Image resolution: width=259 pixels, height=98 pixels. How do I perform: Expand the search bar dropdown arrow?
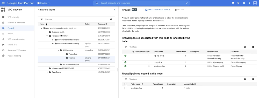pyautogui.click(x=187, y=3)
